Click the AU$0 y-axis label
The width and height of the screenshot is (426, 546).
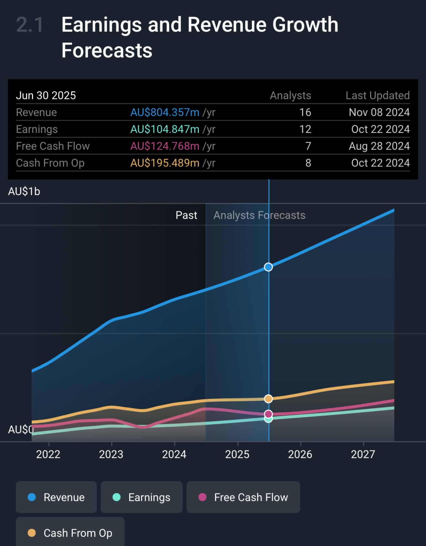tap(21, 430)
